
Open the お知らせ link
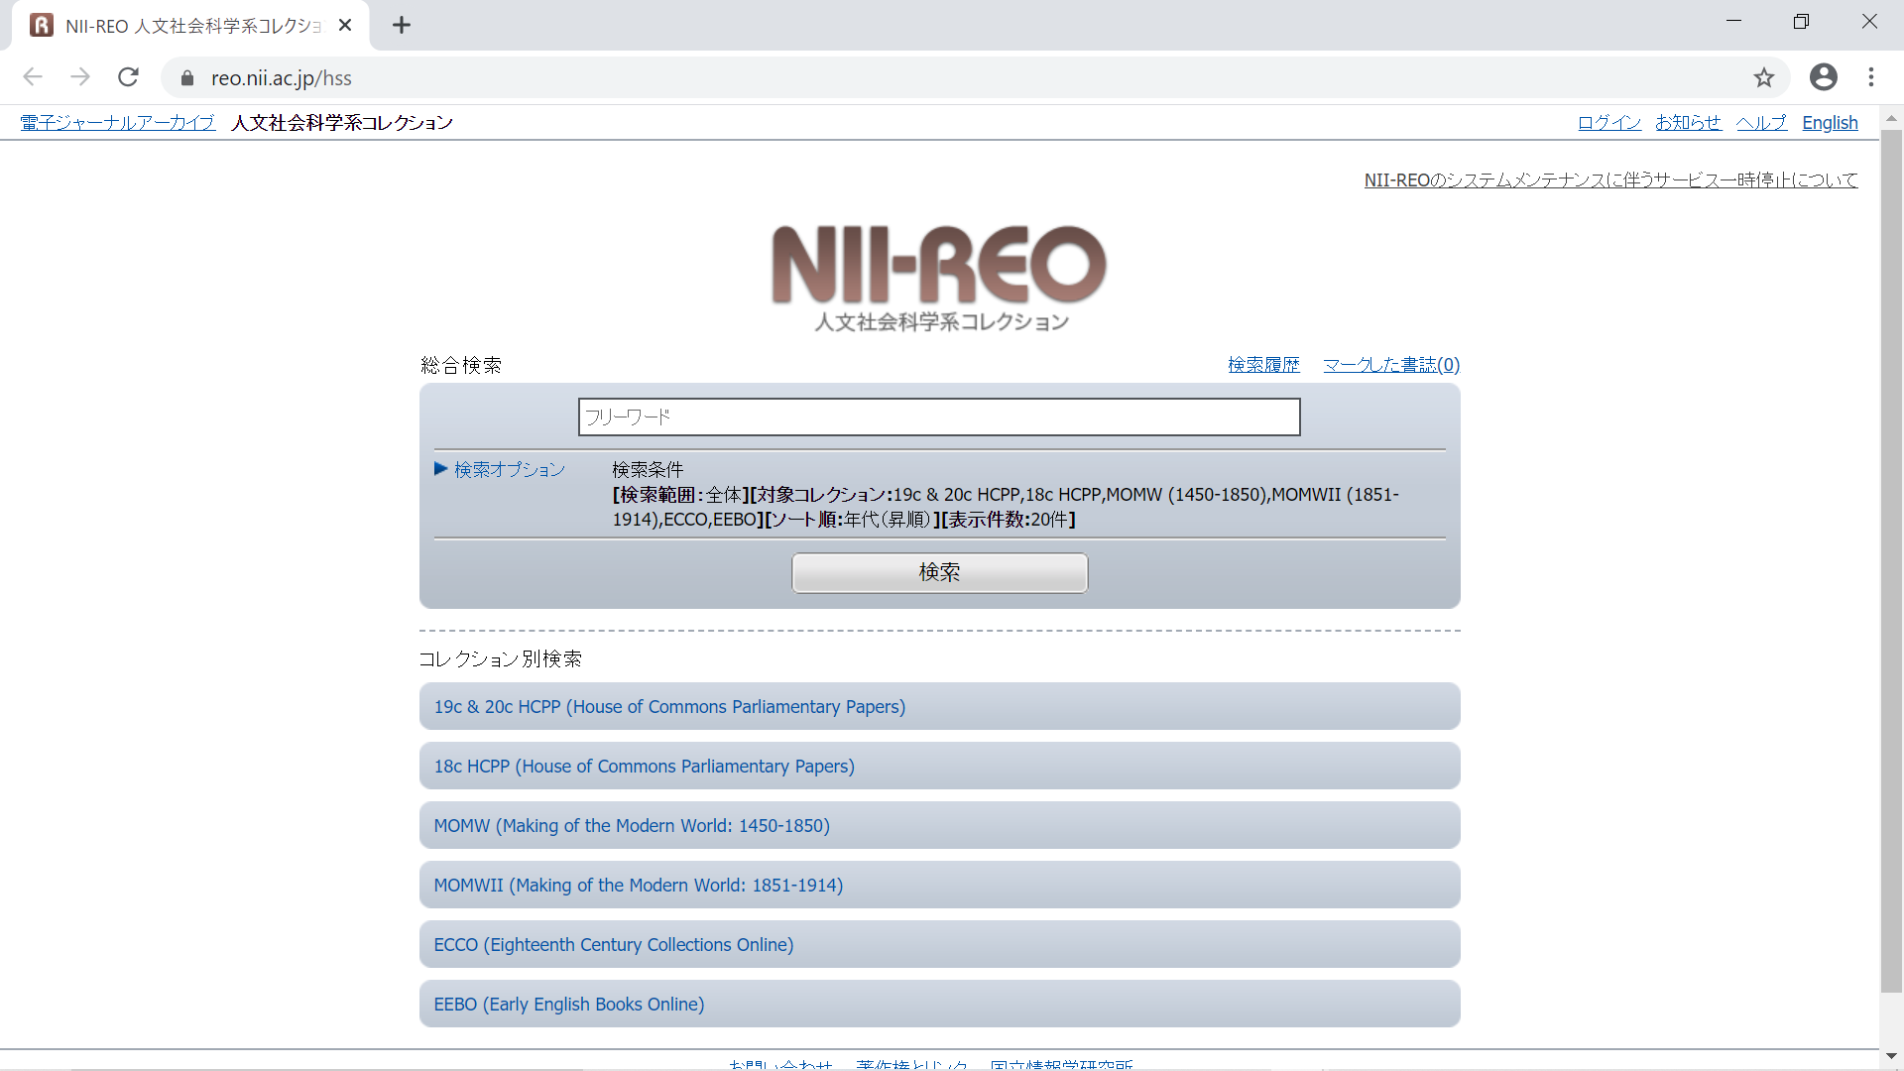click(1688, 123)
